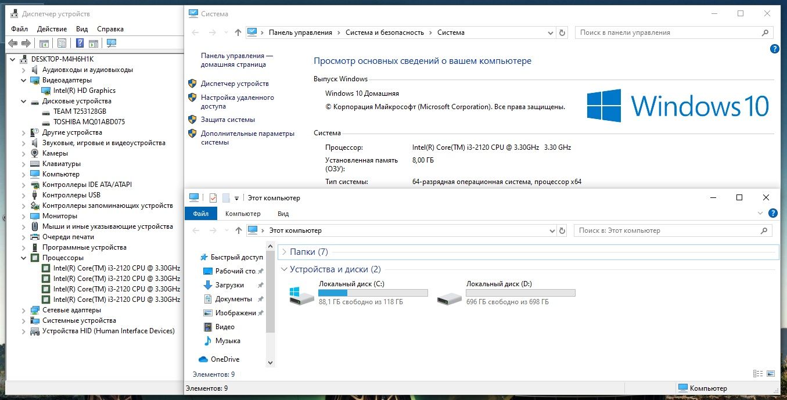Screen dimensions: 787x400
Task: Click the Мыши и иные указывающие устройства icon
Action: coord(35,226)
